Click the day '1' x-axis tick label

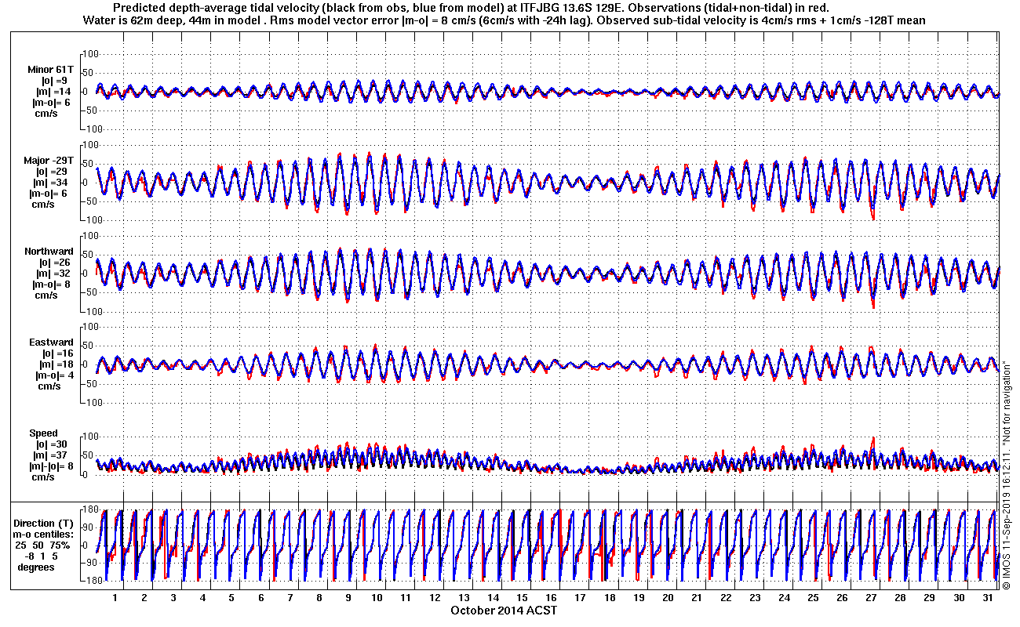(x=115, y=597)
